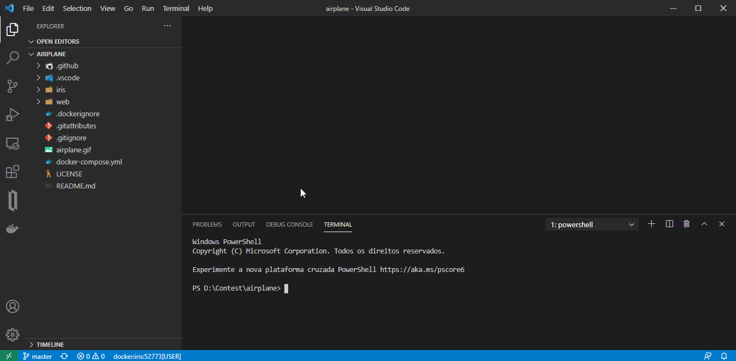This screenshot has height=361, width=736.
Task: Open errors and warnings count in status bar
Action: coord(91,356)
